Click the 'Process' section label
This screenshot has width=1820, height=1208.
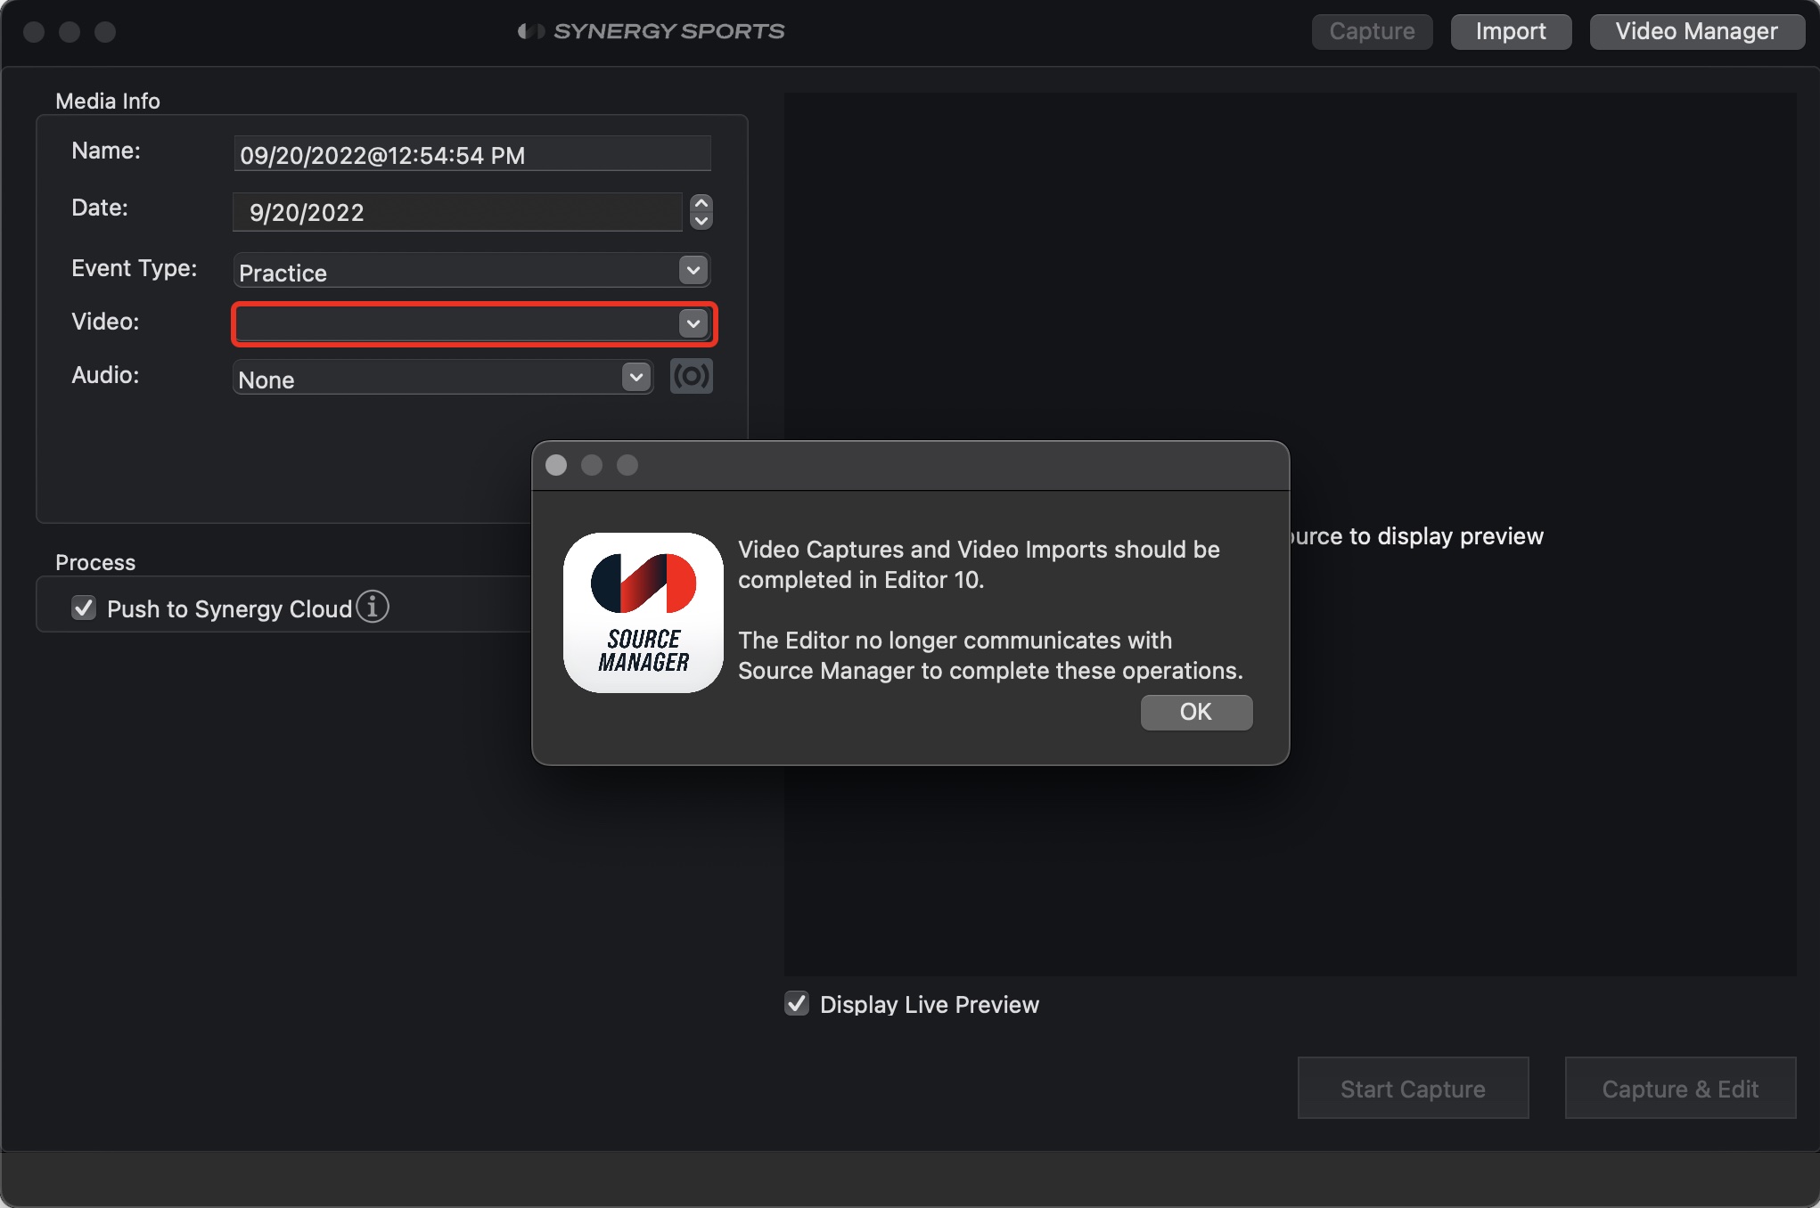[95, 563]
